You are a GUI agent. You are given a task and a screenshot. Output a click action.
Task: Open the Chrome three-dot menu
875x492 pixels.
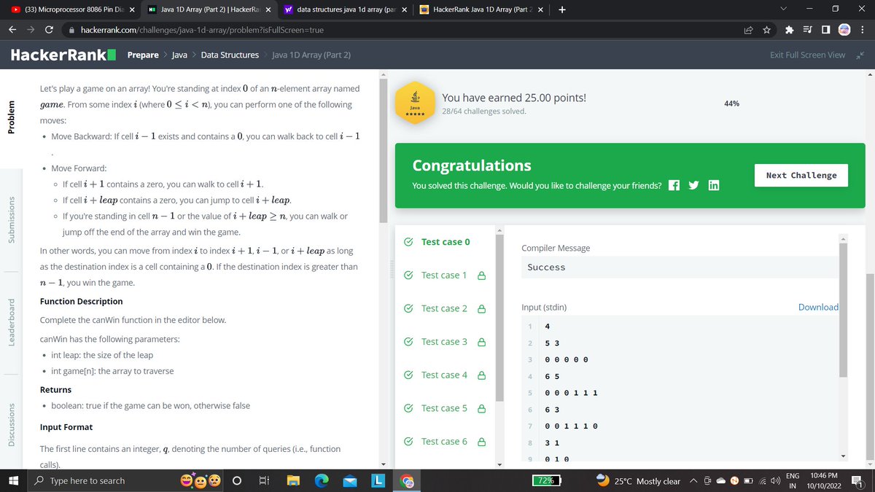862,30
